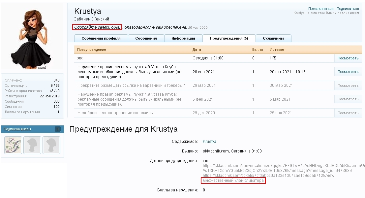The width and height of the screenshot is (365, 198).
Task: Open the "Информация" tab
Action: (183, 38)
